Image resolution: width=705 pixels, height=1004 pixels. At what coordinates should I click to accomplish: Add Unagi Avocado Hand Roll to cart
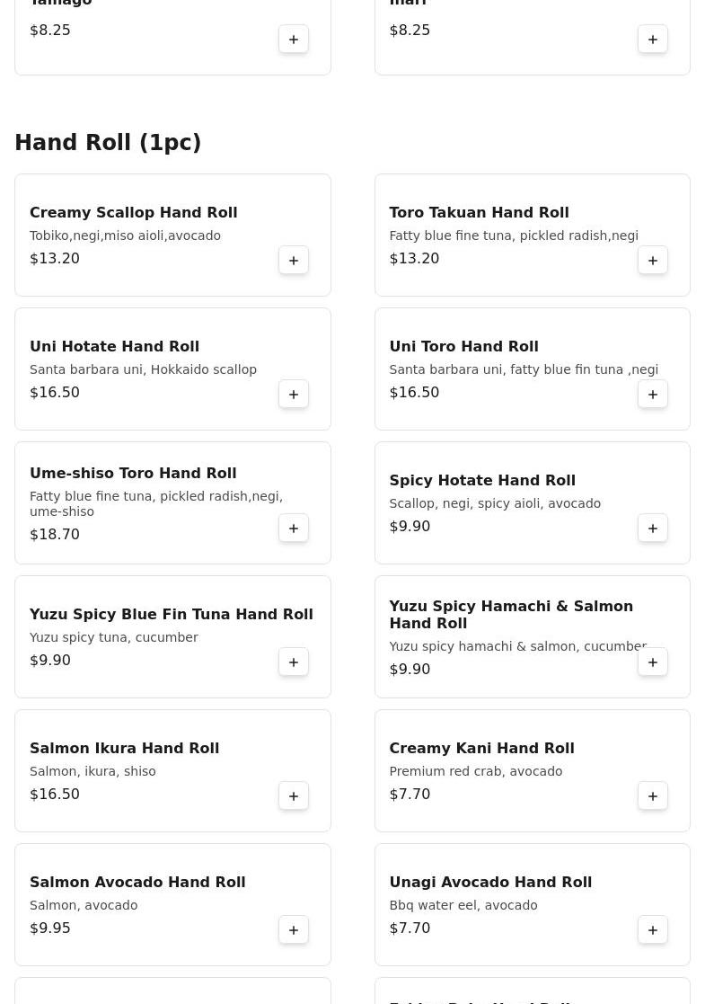(653, 930)
